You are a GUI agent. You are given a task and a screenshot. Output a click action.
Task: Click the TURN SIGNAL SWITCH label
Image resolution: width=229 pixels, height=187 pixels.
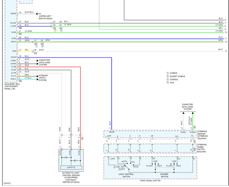coord(150,181)
